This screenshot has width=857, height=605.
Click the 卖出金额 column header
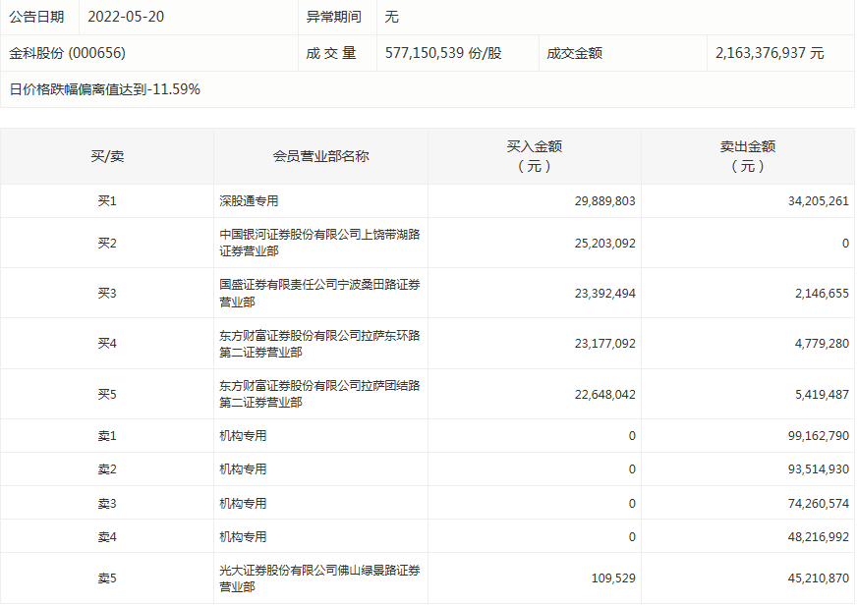[747, 156]
